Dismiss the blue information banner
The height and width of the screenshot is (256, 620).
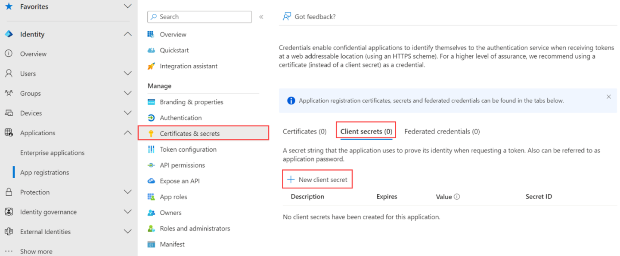click(x=608, y=97)
